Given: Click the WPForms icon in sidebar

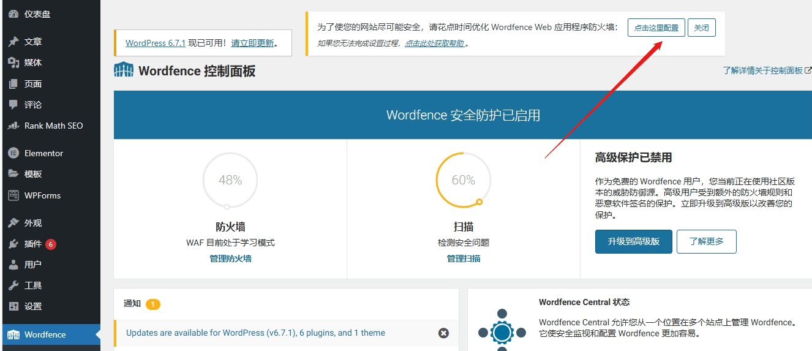Looking at the screenshot, I should click(x=13, y=195).
